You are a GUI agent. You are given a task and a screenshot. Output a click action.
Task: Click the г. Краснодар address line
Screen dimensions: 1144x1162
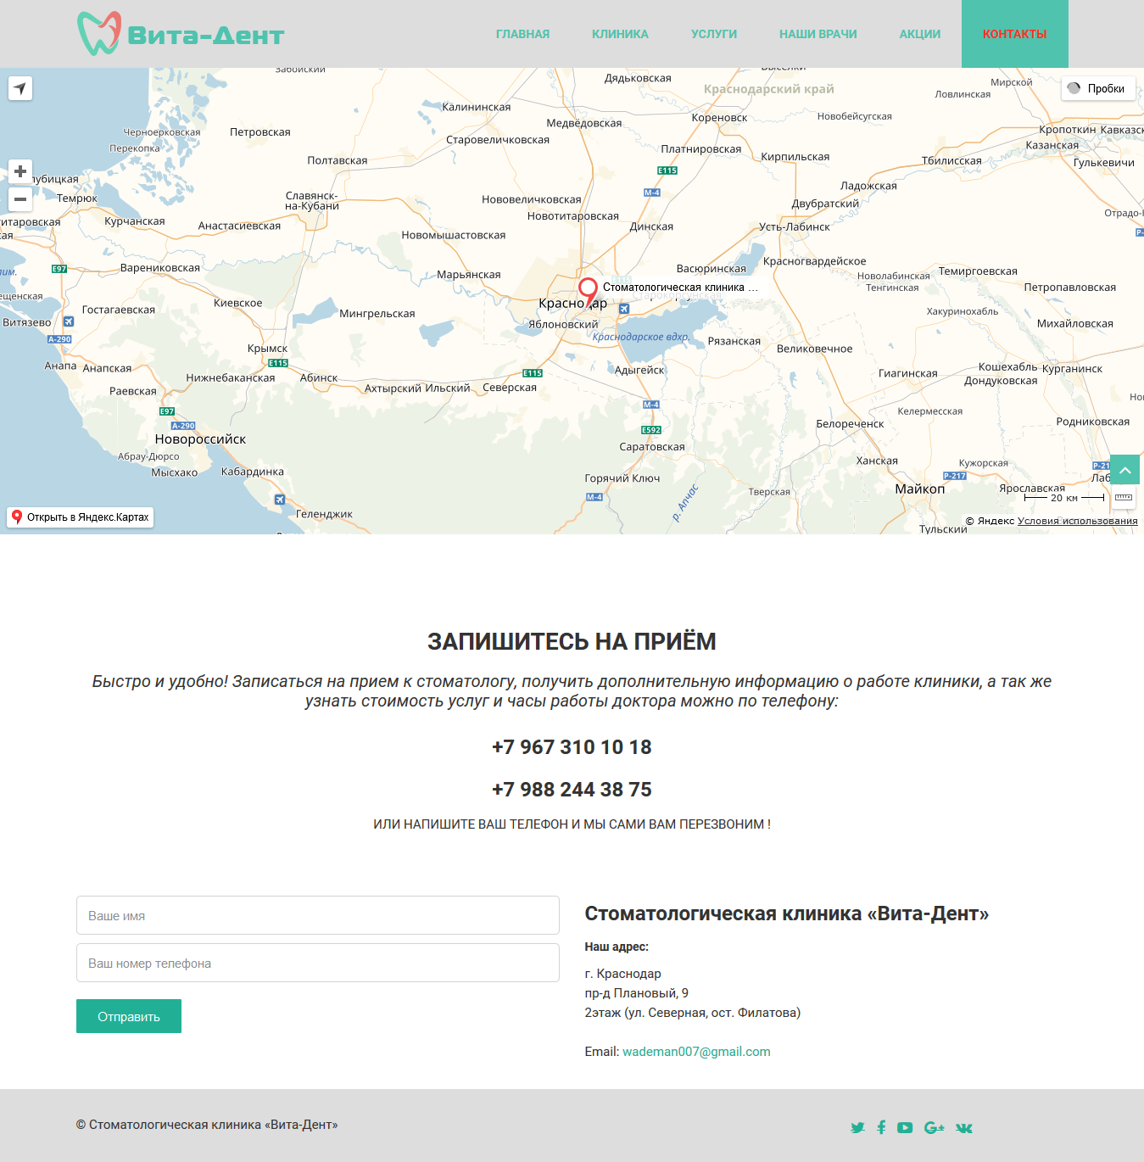(622, 974)
